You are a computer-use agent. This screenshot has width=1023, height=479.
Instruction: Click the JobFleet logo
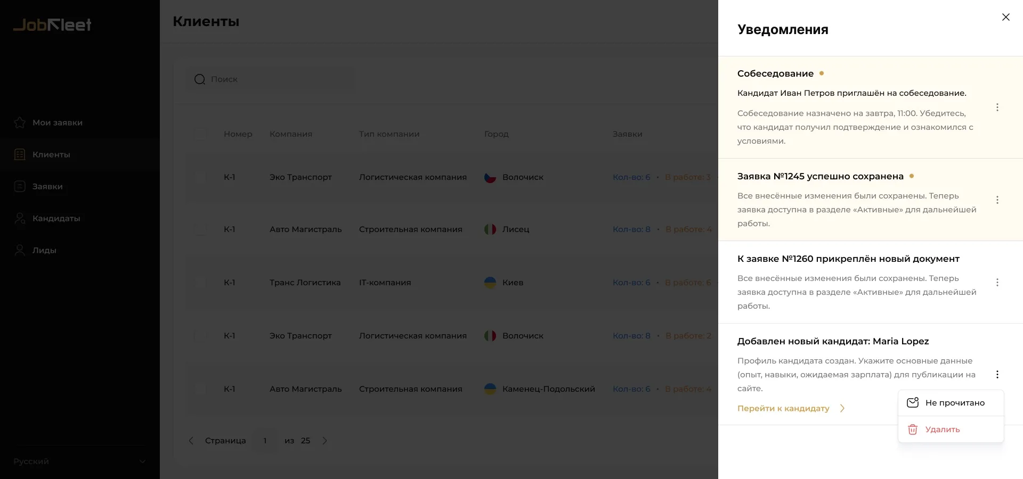pyautogui.click(x=52, y=25)
